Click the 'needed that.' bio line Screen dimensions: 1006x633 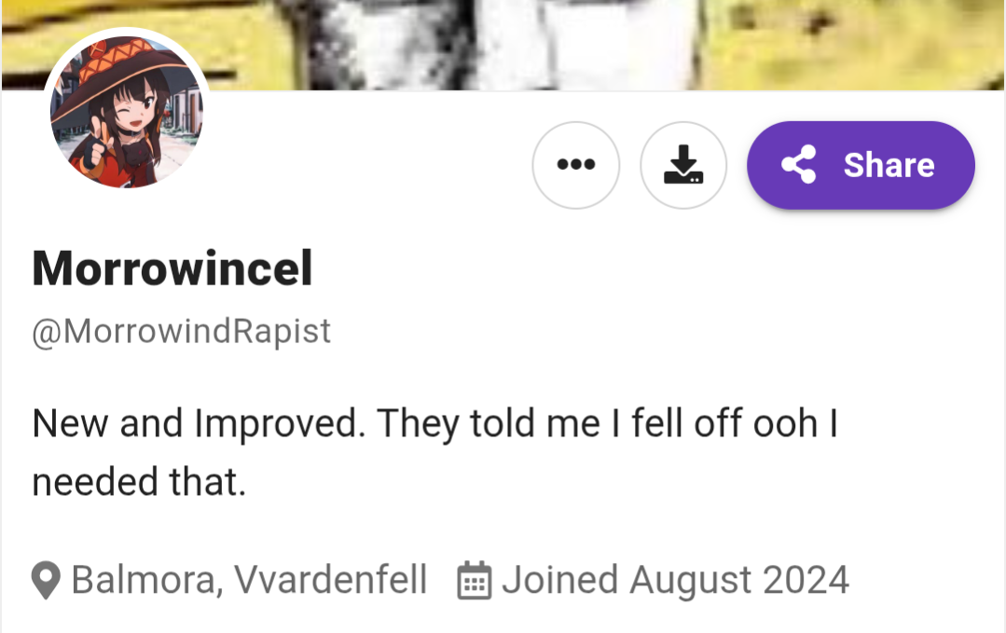(x=139, y=482)
